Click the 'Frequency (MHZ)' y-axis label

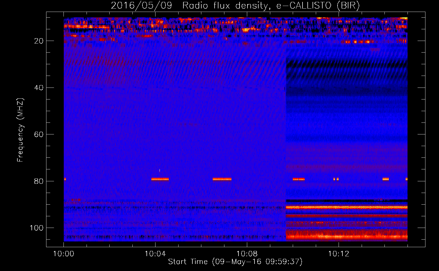tap(20, 130)
